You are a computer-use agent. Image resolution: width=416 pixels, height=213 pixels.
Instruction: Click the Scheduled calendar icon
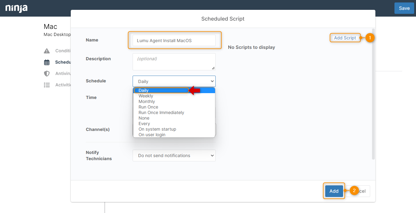point(47,62)
